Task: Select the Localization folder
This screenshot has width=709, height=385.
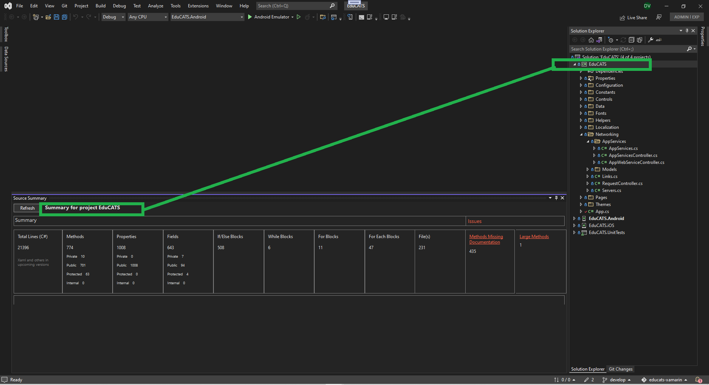Action: coord(607,127)
